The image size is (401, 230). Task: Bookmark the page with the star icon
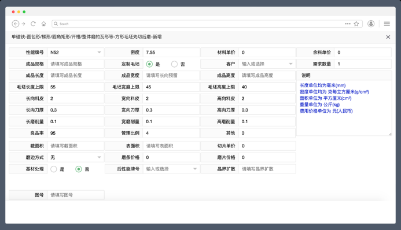pos(356,24)
